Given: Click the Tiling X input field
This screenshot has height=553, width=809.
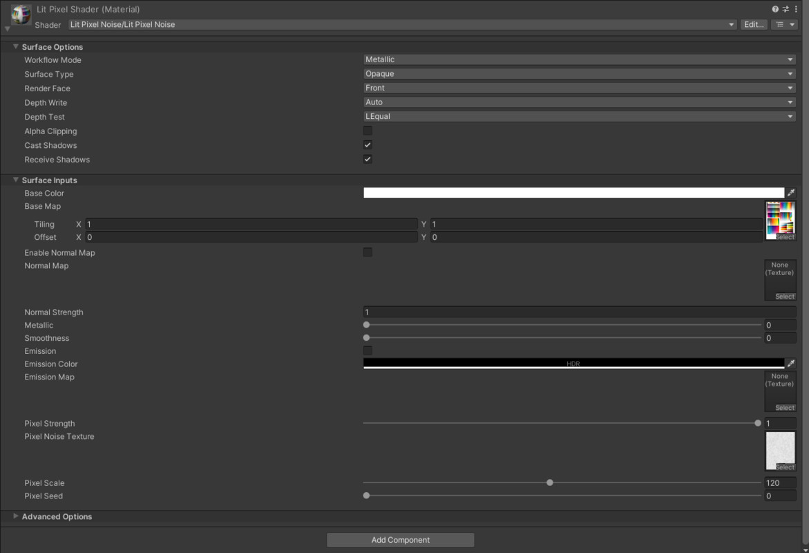Looking at the screenshot, I should (x=251, y=224).
